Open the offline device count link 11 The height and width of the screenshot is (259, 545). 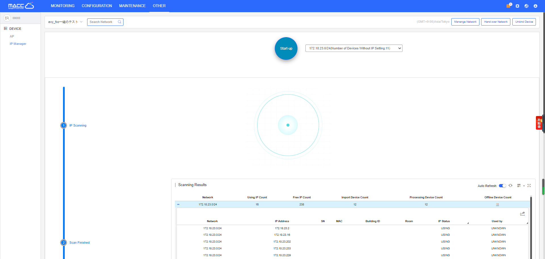497,205
